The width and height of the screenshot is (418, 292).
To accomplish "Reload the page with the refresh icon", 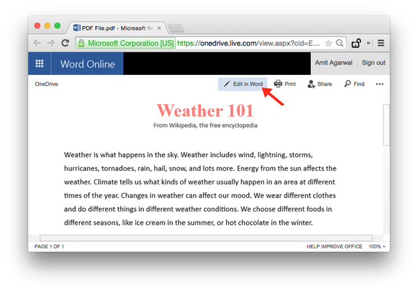I will (65, 43).
